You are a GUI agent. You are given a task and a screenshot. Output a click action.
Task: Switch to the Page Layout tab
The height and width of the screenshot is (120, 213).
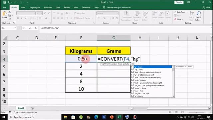pyautogui.click(x=35, y=7)
